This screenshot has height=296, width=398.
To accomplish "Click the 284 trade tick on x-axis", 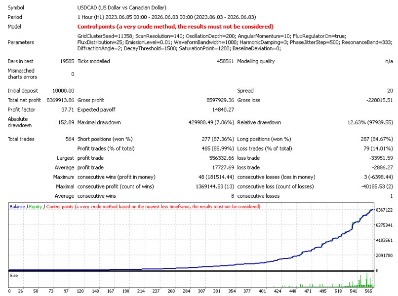I will click(186, 291).
